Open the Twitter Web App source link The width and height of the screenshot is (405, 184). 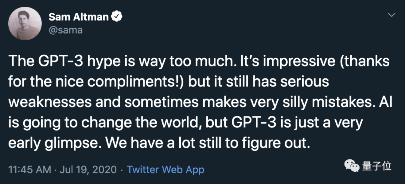[x=165, y=170]
